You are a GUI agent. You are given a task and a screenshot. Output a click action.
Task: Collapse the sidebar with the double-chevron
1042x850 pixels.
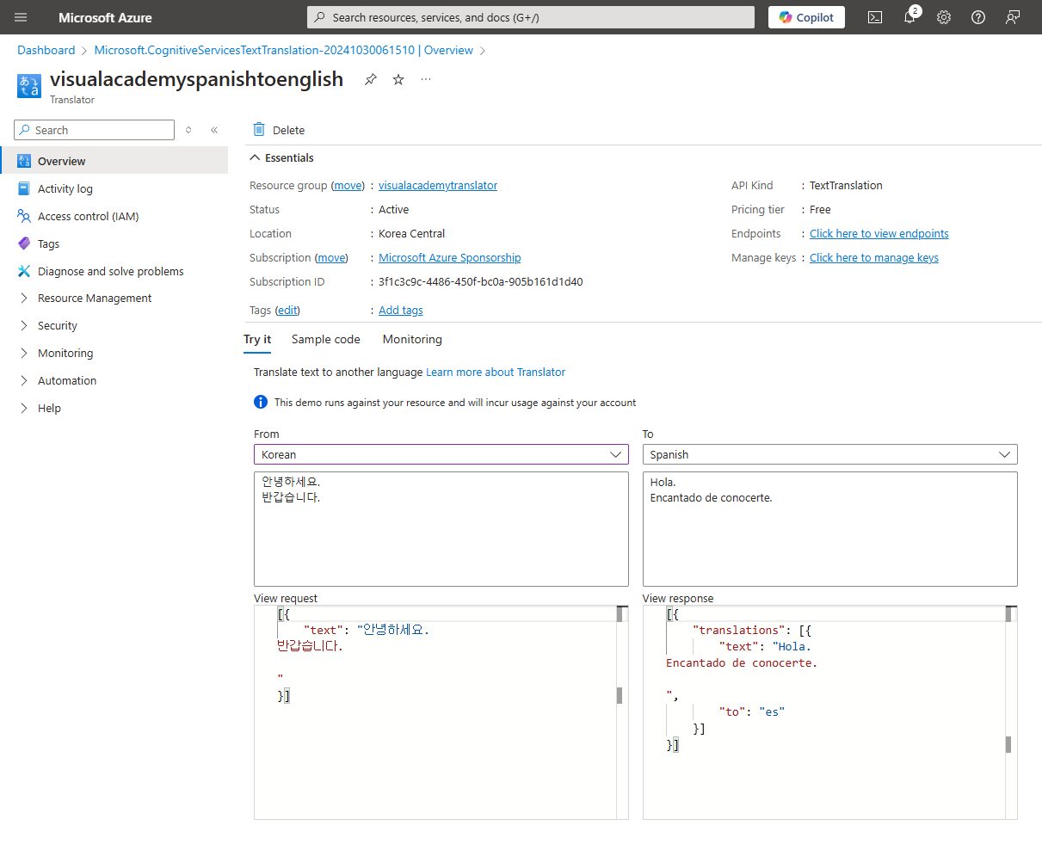coord(214,130)
